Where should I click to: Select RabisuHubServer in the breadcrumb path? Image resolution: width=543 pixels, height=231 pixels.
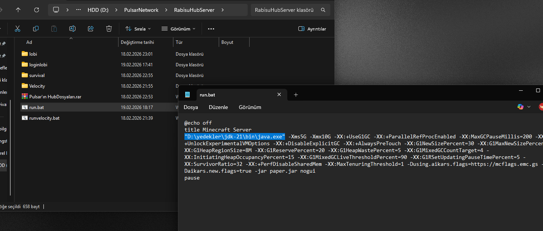(195, 10)
